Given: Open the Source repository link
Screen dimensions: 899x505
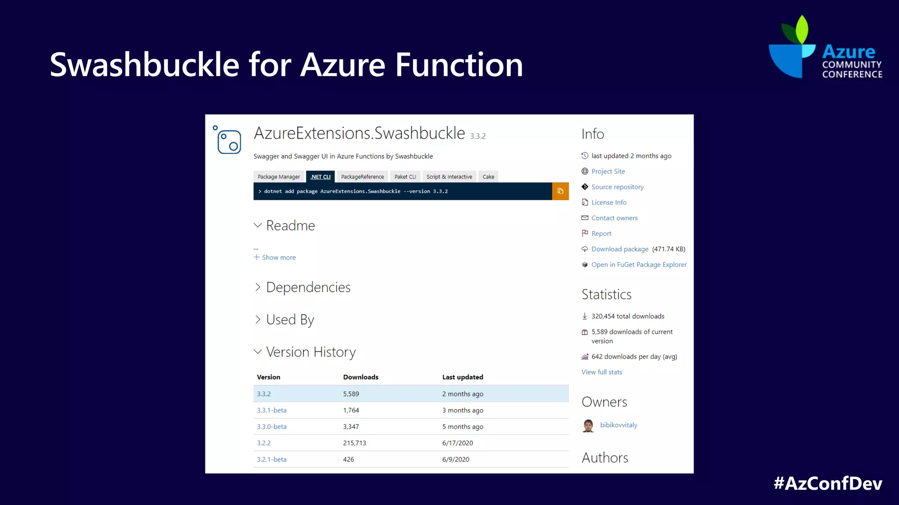Looking at the screenshot, I should tap(618, 187).
